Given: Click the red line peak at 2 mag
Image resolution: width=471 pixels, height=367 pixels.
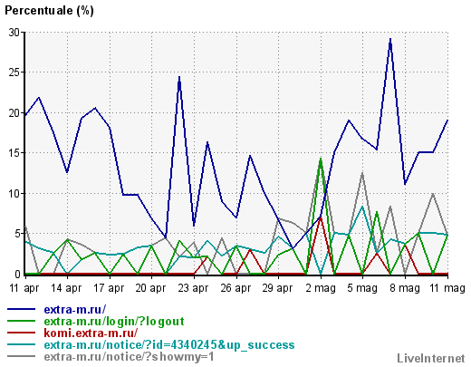Looking at the screenshot, I should pyautogui.click(x=321, y=217).
